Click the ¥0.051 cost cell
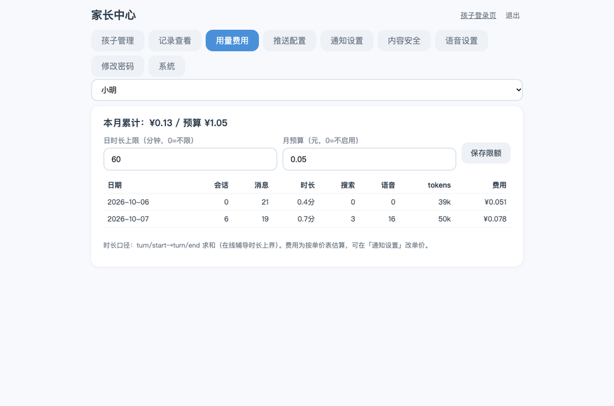This screenshot has width=614, height=406. pyautogui.click(x=496, y=202)
